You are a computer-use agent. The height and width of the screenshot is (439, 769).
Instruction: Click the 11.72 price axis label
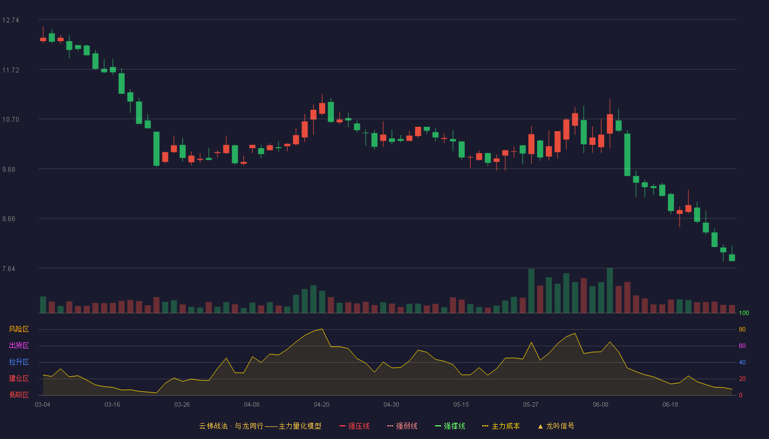(10, 70)
